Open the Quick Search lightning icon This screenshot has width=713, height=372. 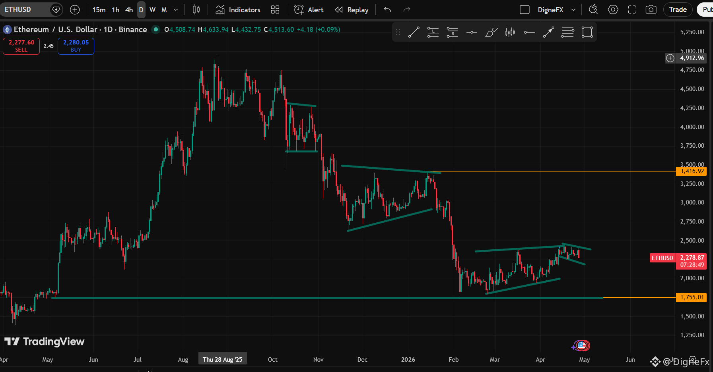coord(593,10)
